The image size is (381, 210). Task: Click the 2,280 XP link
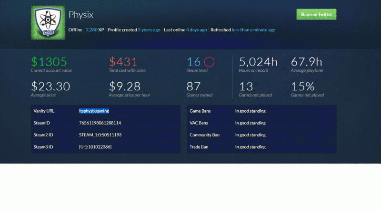pos(95,30)
